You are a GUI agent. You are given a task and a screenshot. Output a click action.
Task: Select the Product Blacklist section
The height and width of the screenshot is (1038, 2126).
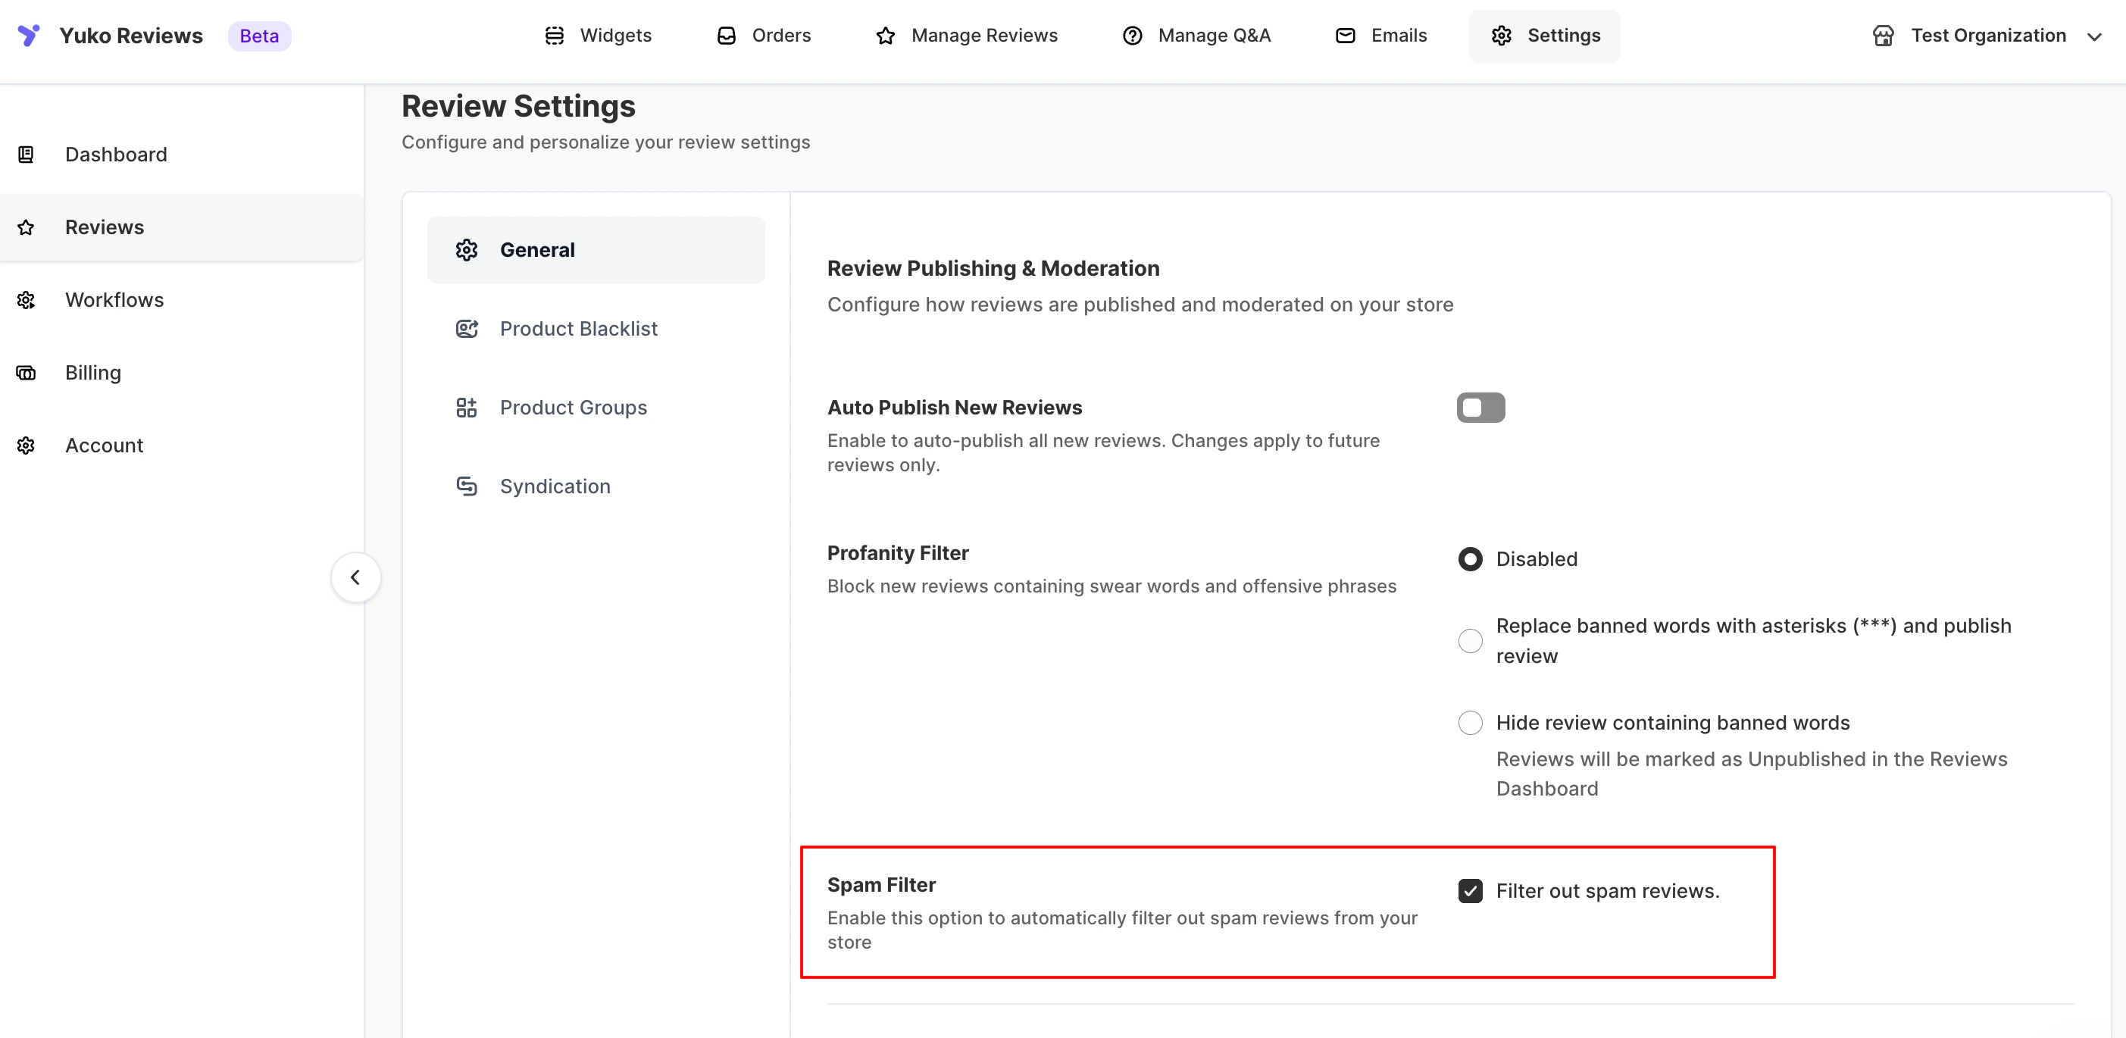596,328
